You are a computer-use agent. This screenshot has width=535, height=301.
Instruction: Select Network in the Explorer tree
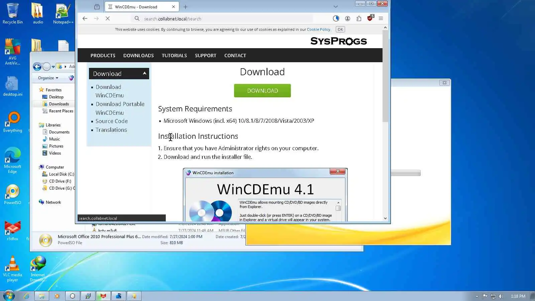tap(53, 202)
